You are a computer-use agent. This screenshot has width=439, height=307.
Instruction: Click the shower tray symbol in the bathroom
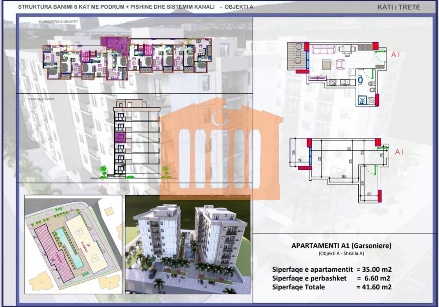(x=363, y=100)
